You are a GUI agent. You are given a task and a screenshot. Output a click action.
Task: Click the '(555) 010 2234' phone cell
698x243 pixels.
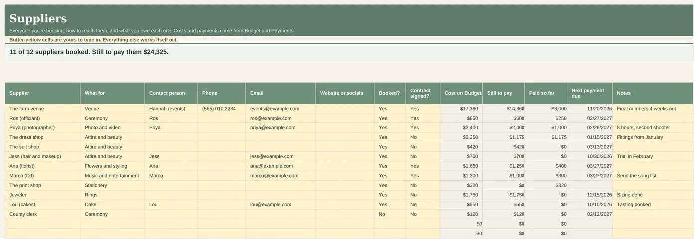(x=222, y=109)
